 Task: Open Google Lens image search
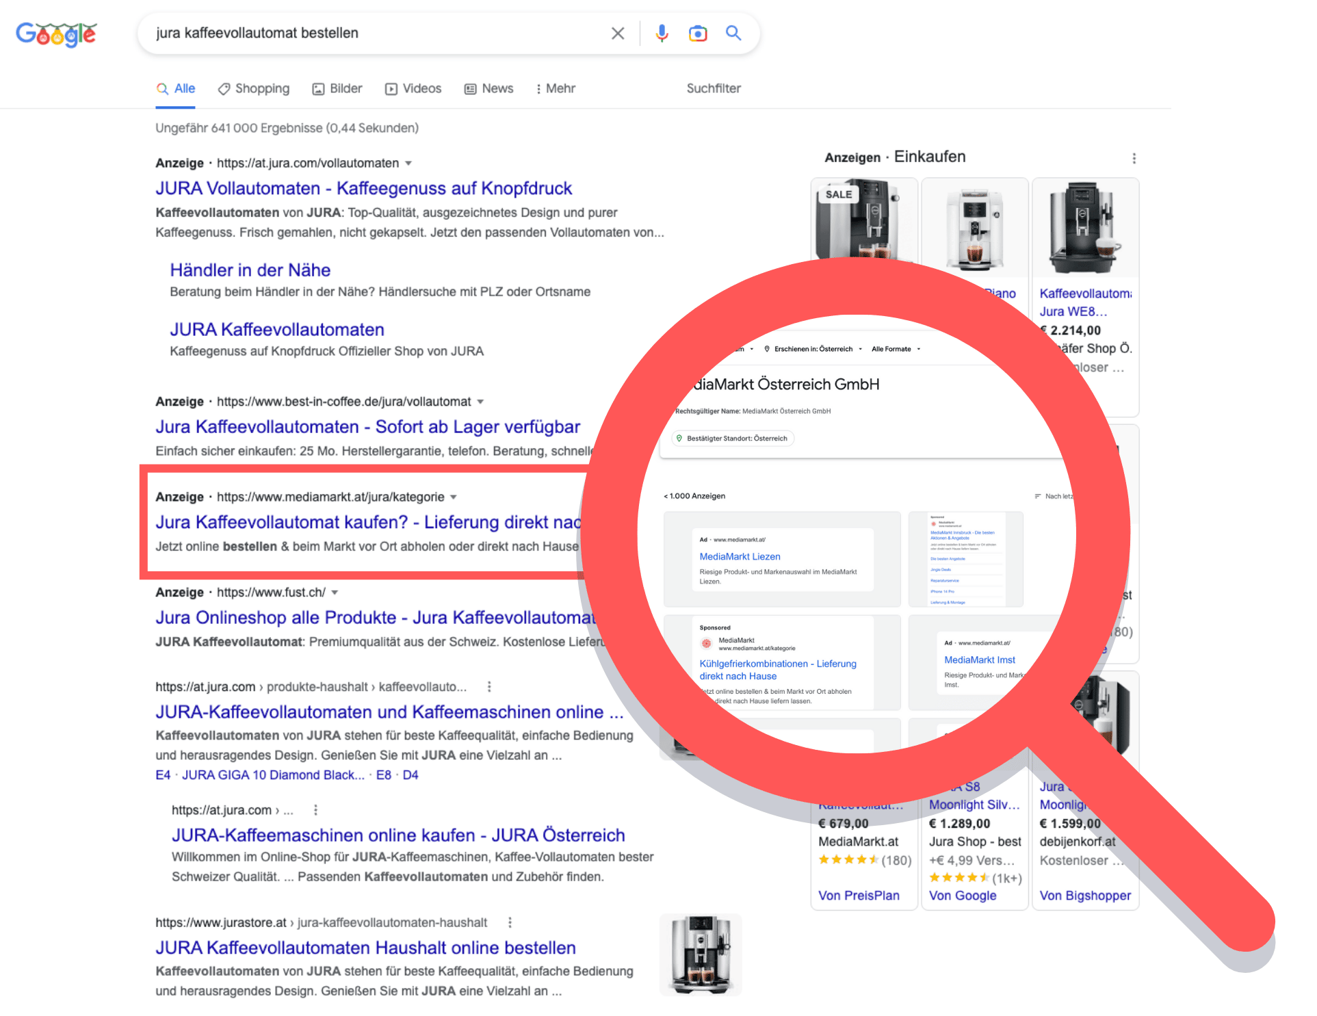(x=697, y=33)
